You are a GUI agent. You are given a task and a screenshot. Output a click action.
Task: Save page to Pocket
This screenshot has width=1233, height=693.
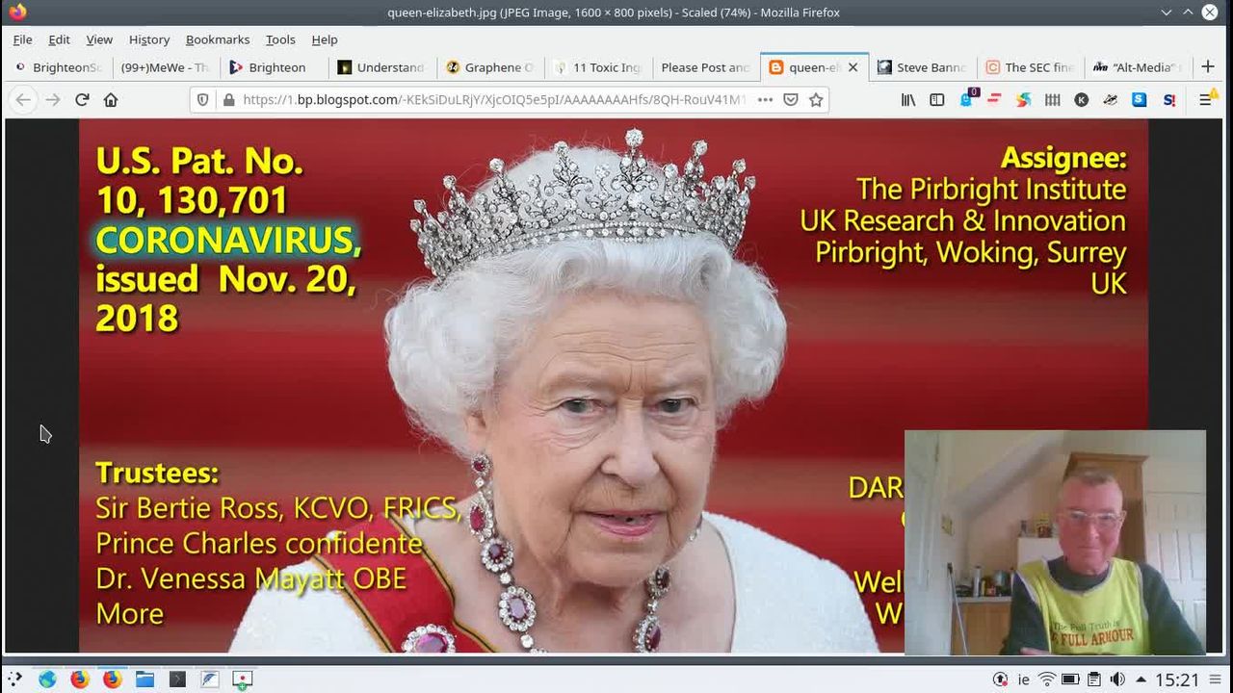791,100
